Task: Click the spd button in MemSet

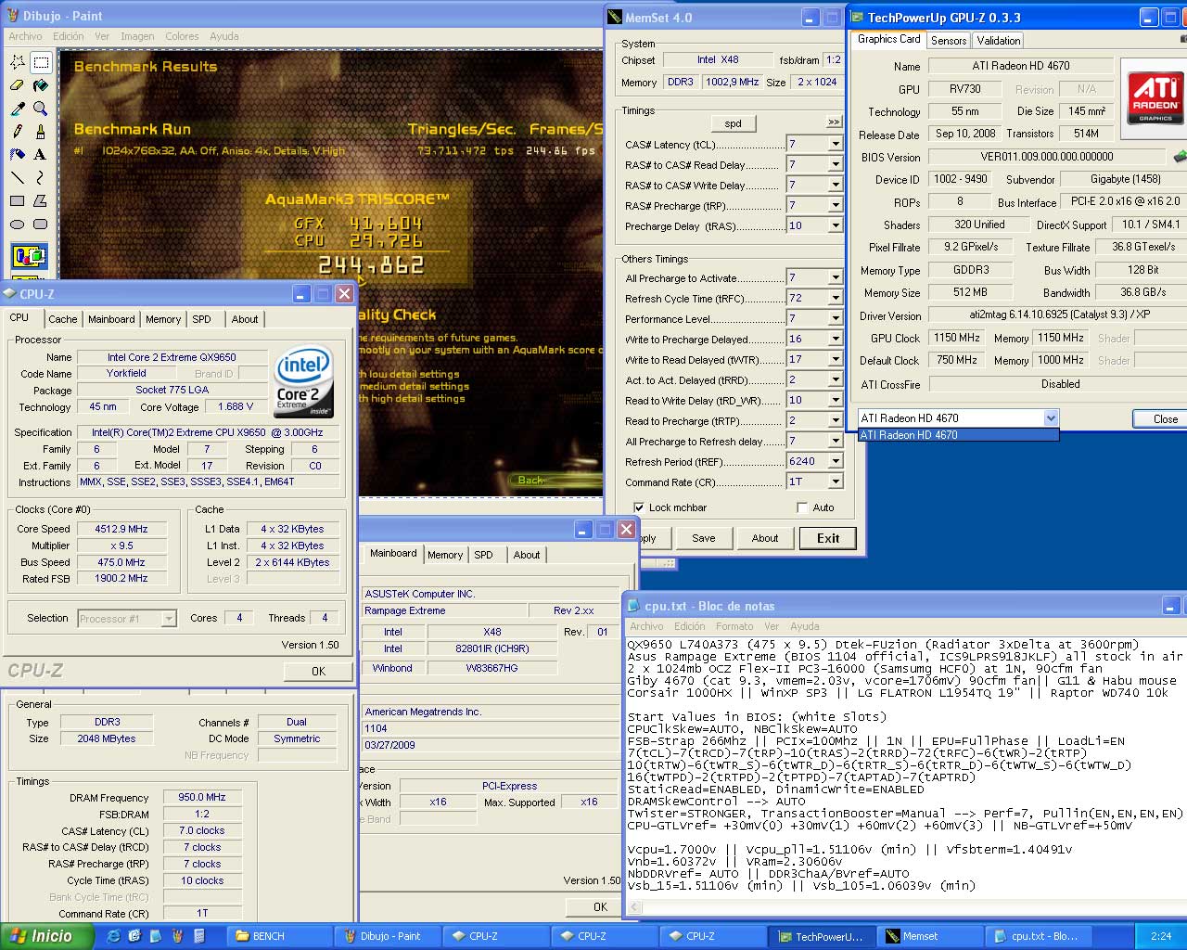Action: [x=734, y=123]
